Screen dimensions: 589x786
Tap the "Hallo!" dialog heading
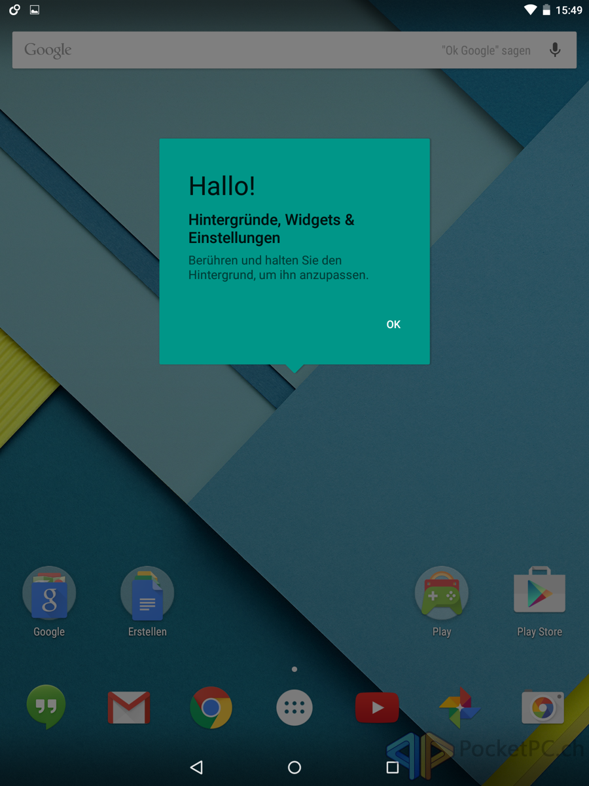[222, 186]
